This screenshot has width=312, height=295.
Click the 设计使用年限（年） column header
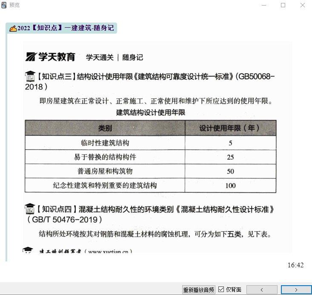(230, 128)
